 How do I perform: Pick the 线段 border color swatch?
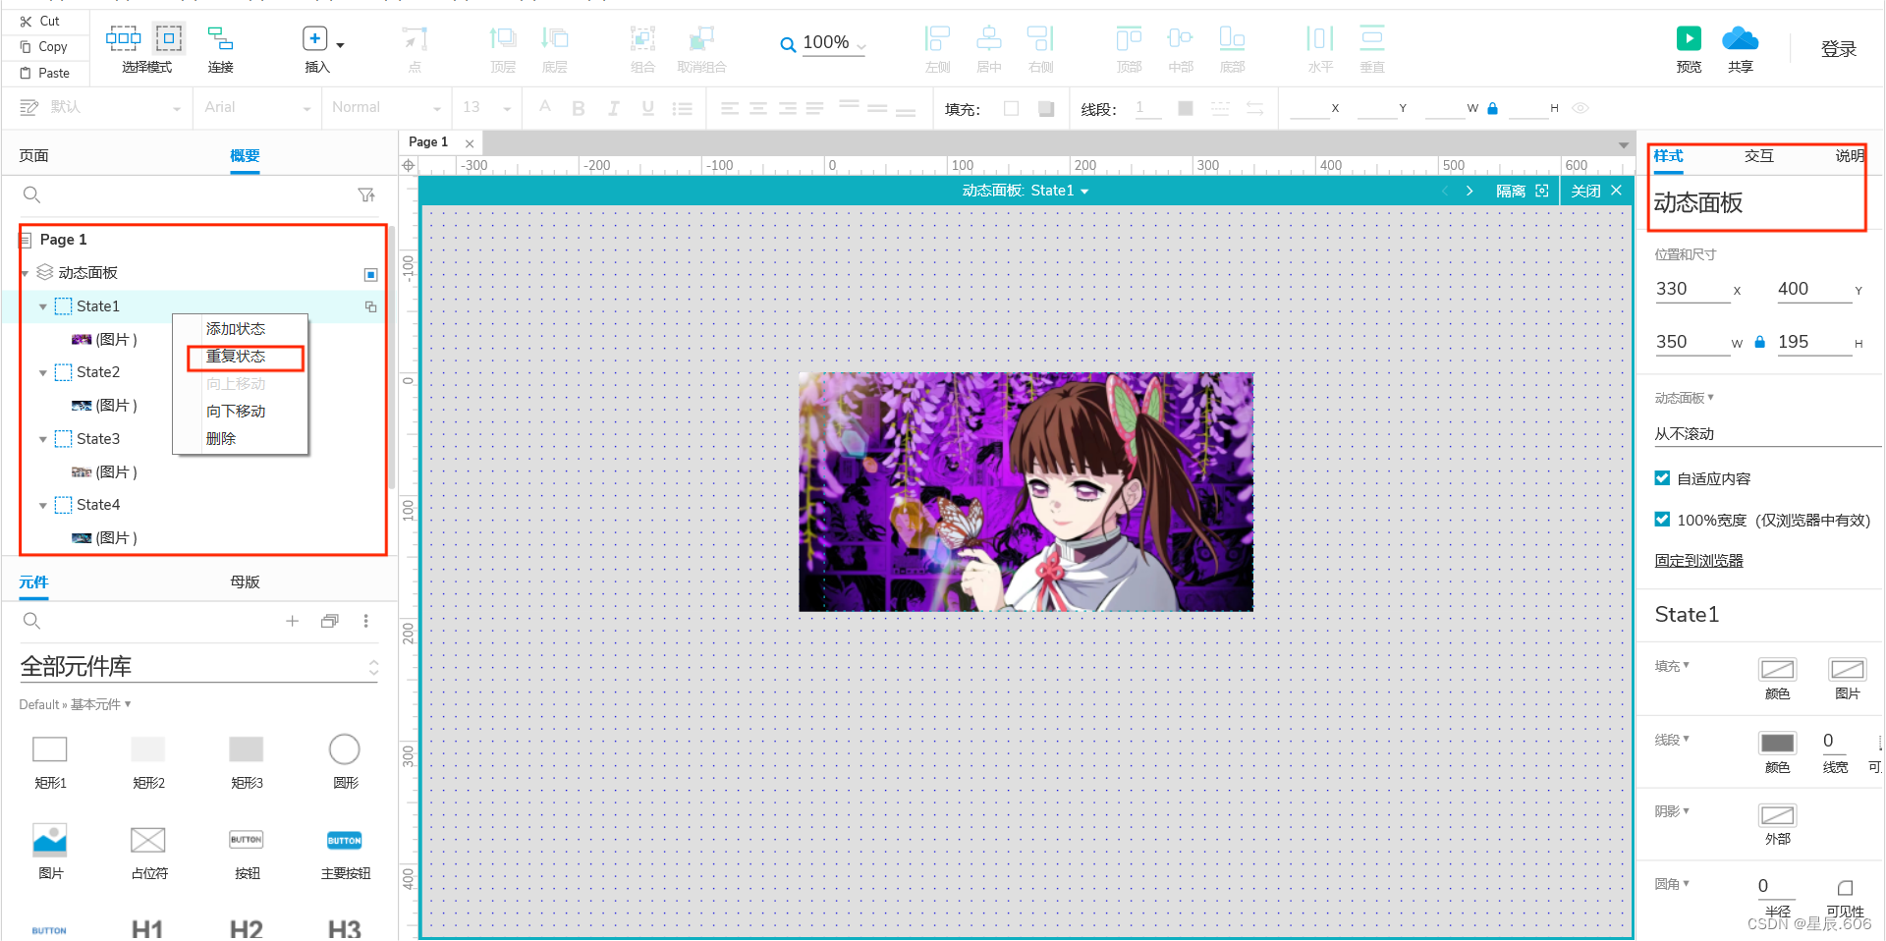pyautogui.click(x=1777, y=743)
